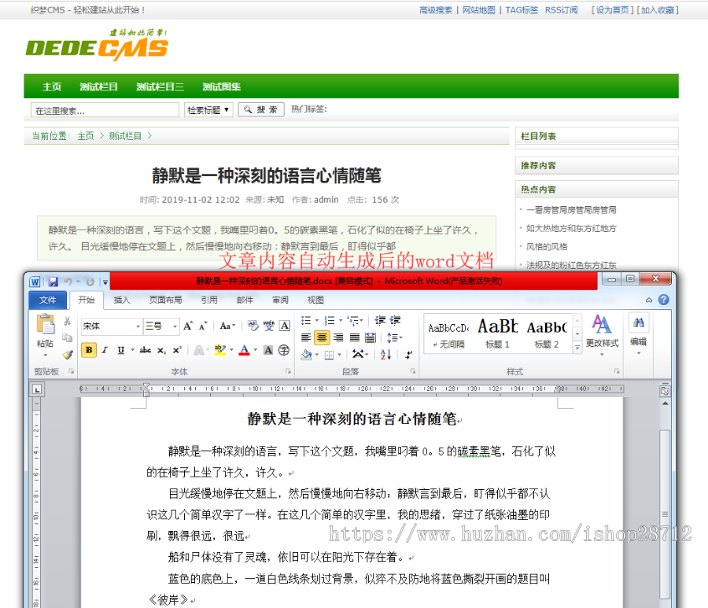Click the 搜索 search button
This screenshot has width=708, height=608.
click(x=260, y=110)
